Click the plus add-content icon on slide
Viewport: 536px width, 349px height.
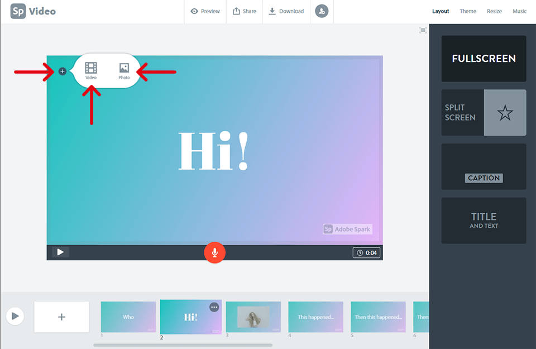coord(62,71)
